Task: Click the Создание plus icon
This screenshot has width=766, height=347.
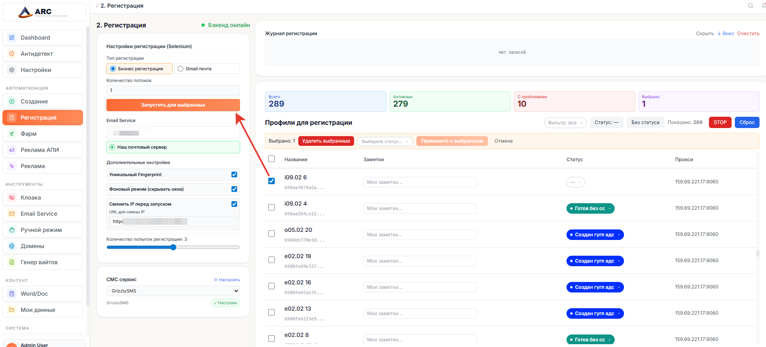Action: click(12, 101)
